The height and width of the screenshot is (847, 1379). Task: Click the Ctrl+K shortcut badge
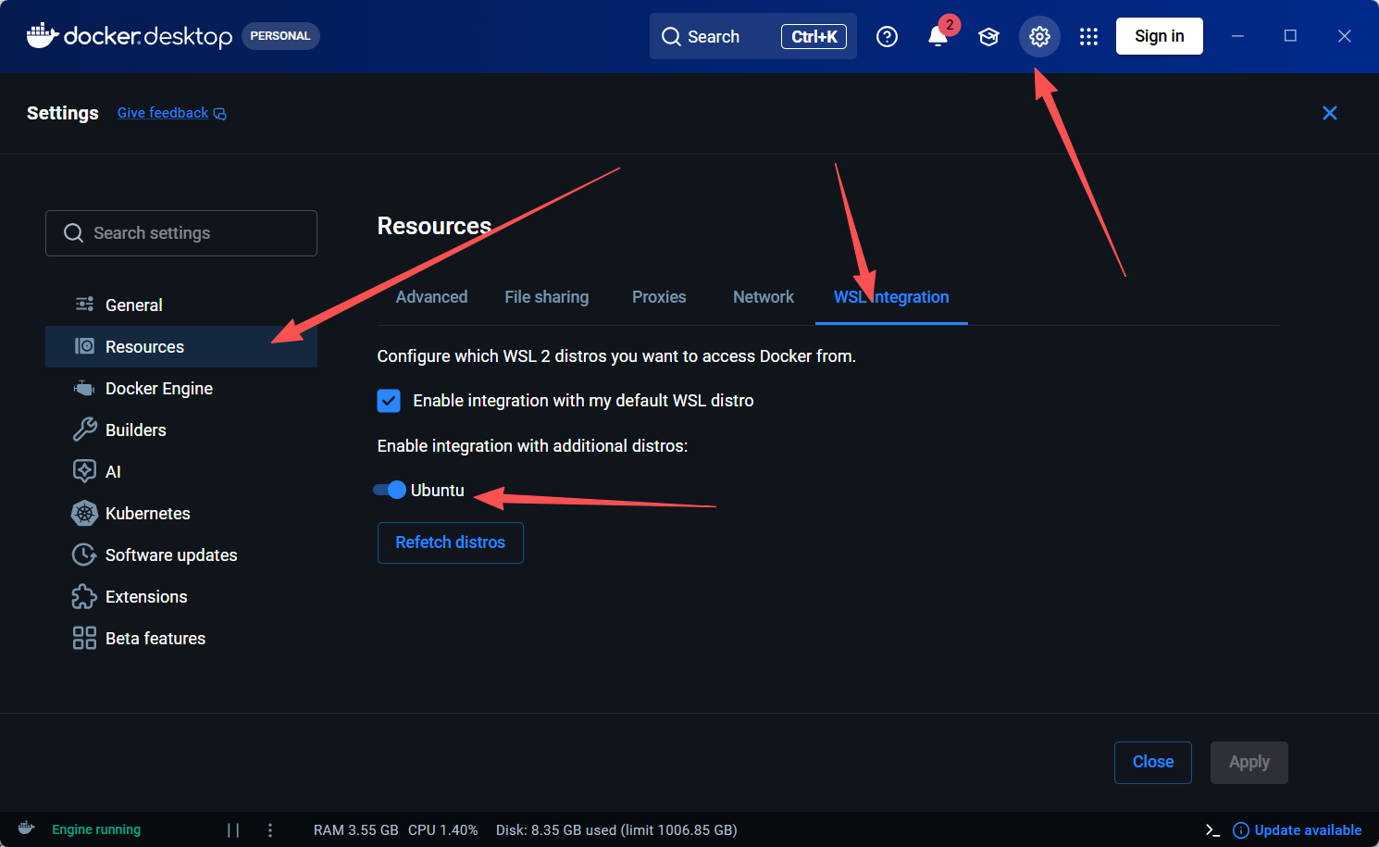pyautogui.click(x=814, y=36)
